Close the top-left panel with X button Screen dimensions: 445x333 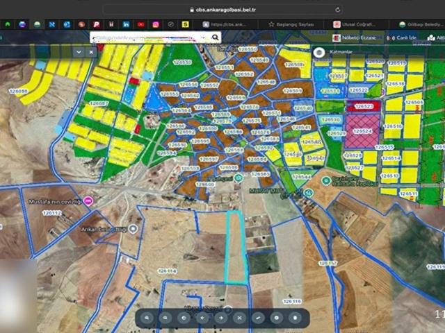[x=91, y=51]
